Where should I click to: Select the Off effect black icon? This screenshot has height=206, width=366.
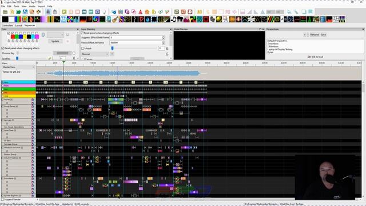click(5, 19)
